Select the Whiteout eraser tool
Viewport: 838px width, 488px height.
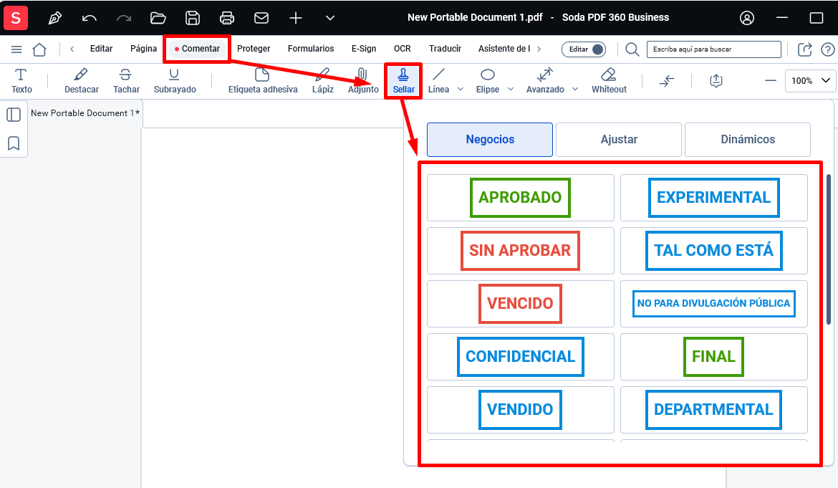point(609,81)
